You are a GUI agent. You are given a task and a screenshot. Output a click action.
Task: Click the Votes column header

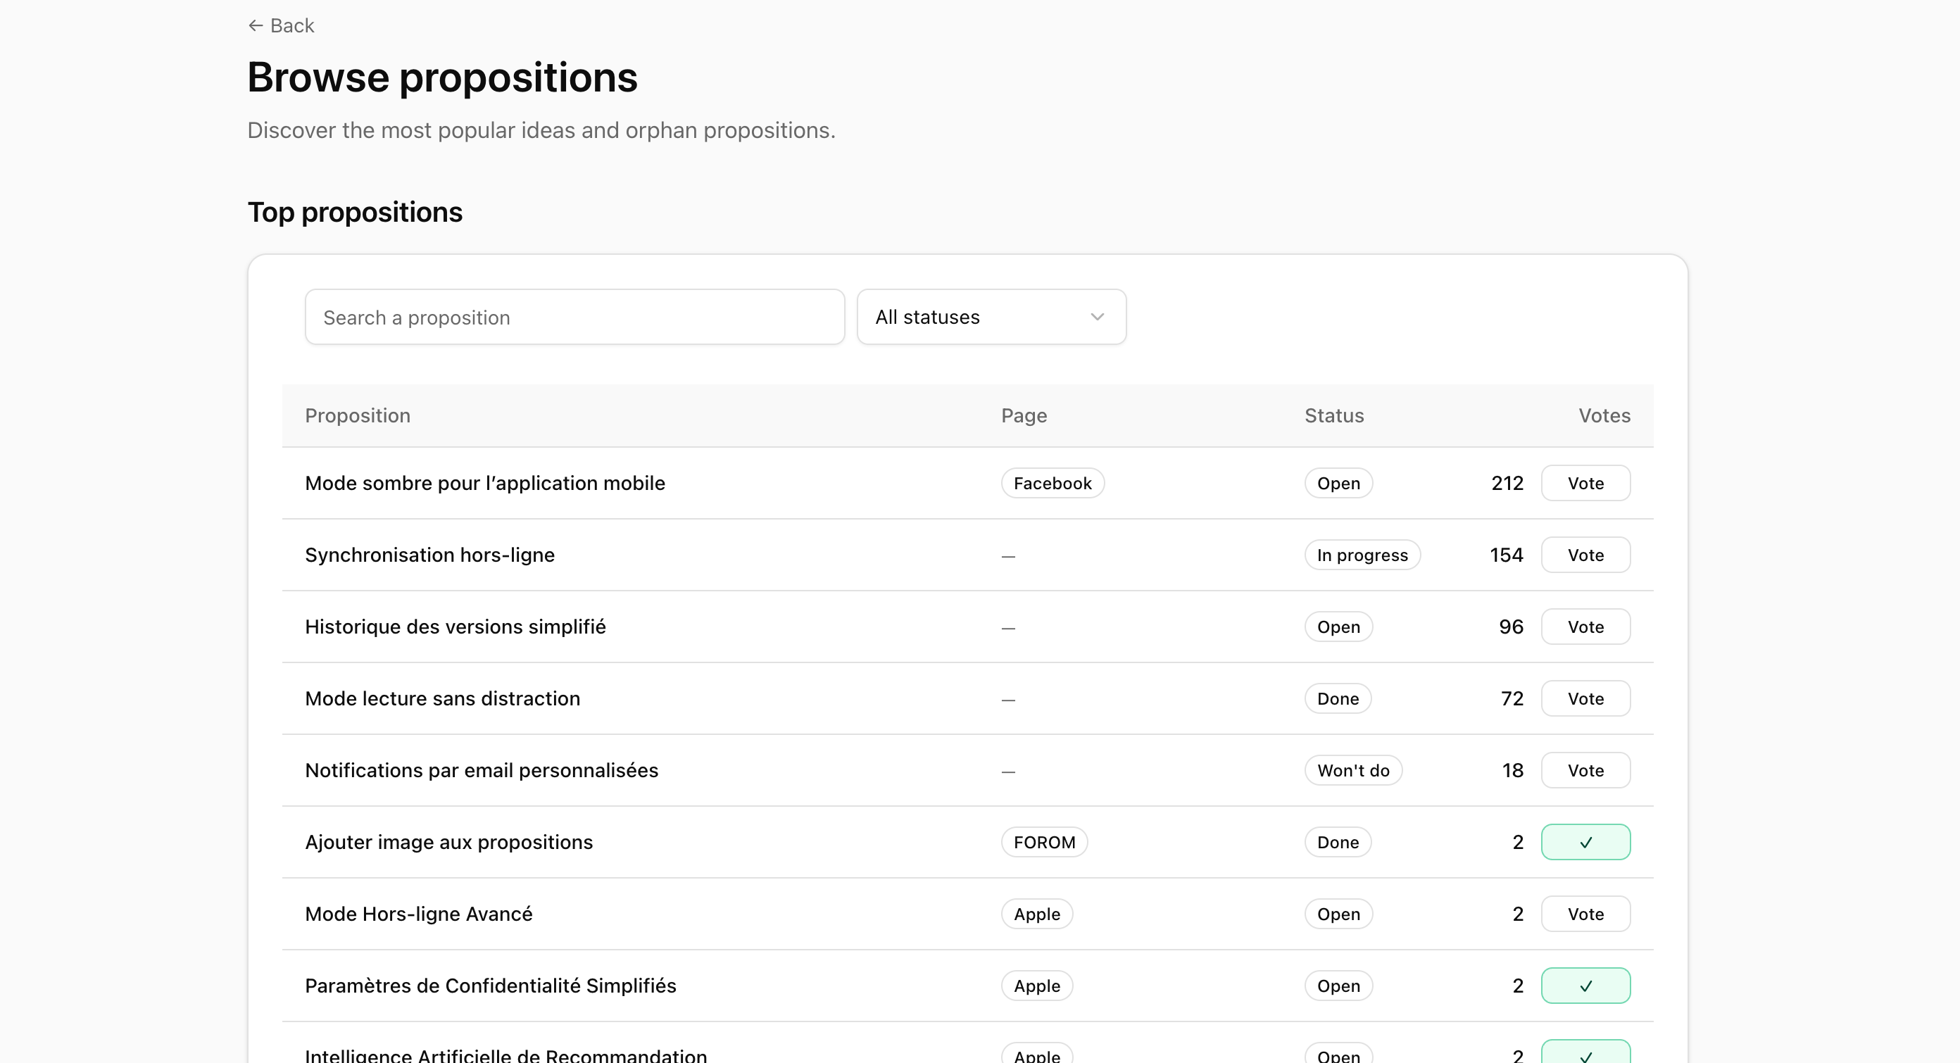click(1604, 415)
